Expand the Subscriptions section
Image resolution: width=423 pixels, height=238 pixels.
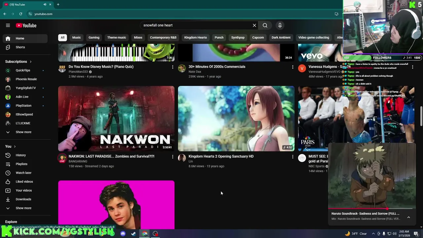pos(19,61)
